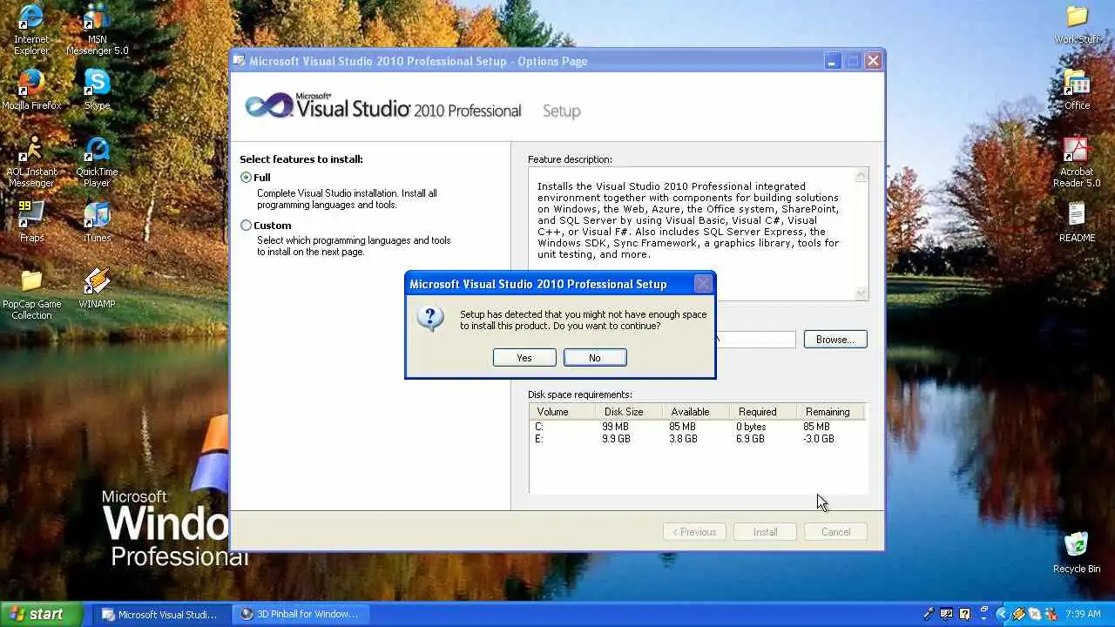Select the Office folder icon
The height and width of the screenshot is (627, 1115).
coord(1077,90)
